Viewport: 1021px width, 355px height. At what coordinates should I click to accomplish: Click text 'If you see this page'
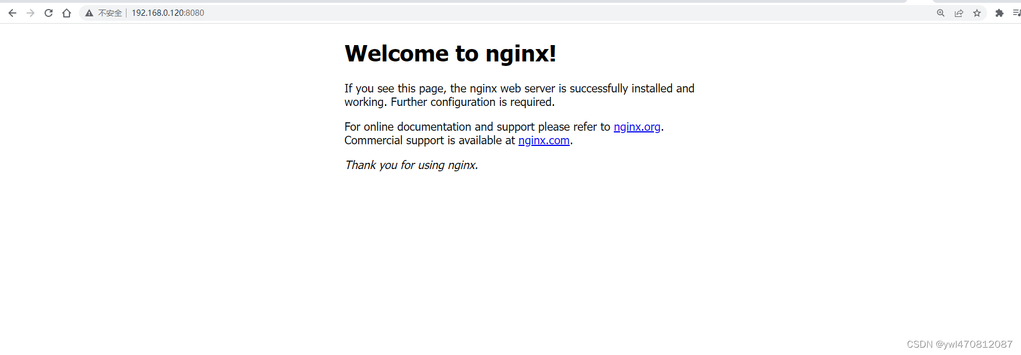(x=395, y=88)
